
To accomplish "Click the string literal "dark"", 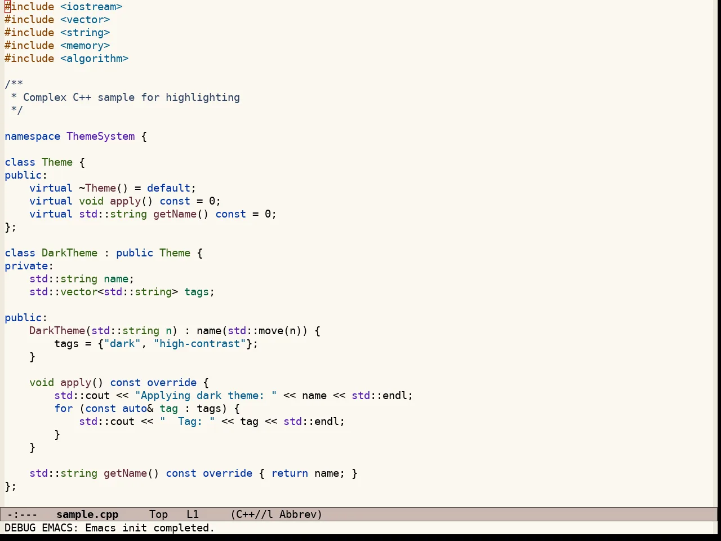I will [122, 344].
